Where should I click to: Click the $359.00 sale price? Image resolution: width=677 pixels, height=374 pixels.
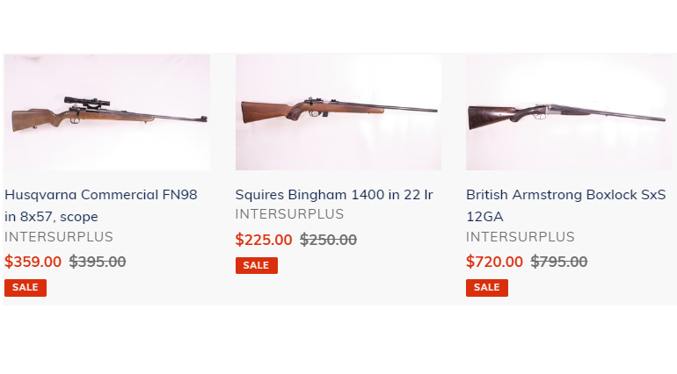33,262
